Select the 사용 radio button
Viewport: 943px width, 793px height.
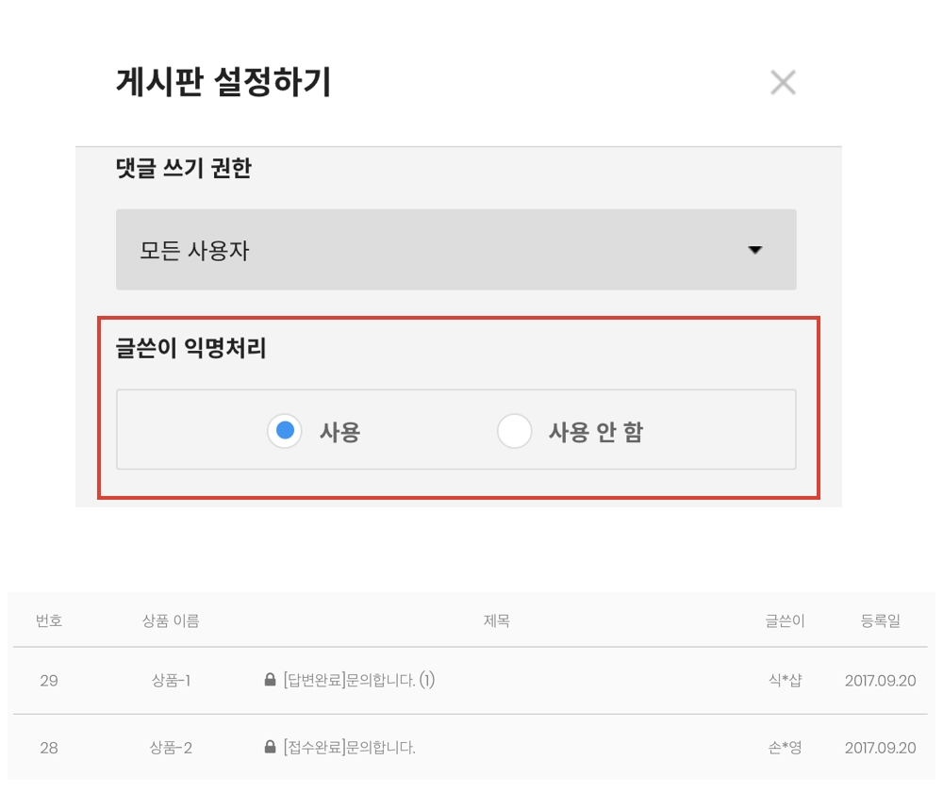click(285, 432)
